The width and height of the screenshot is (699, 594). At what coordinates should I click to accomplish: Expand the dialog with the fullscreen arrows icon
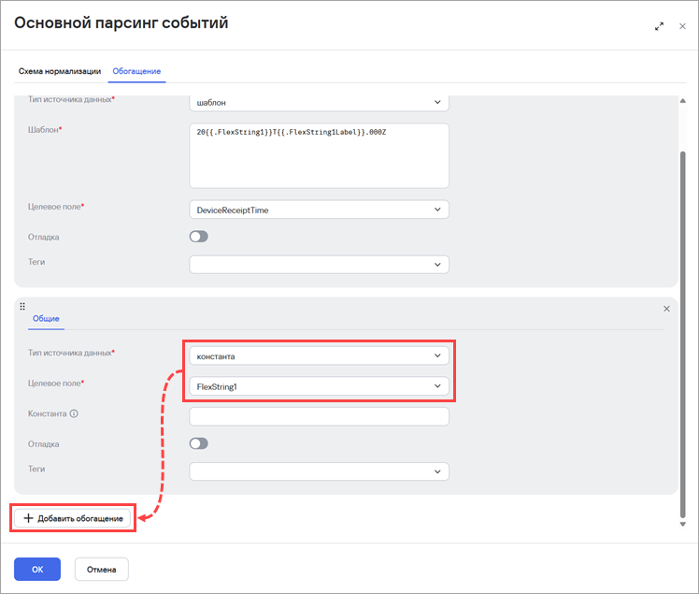pos(659,26)
